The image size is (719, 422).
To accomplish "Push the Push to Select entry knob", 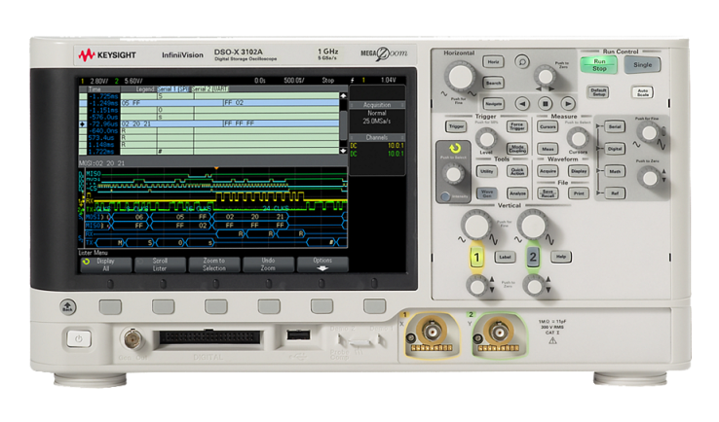I will 453,174.
